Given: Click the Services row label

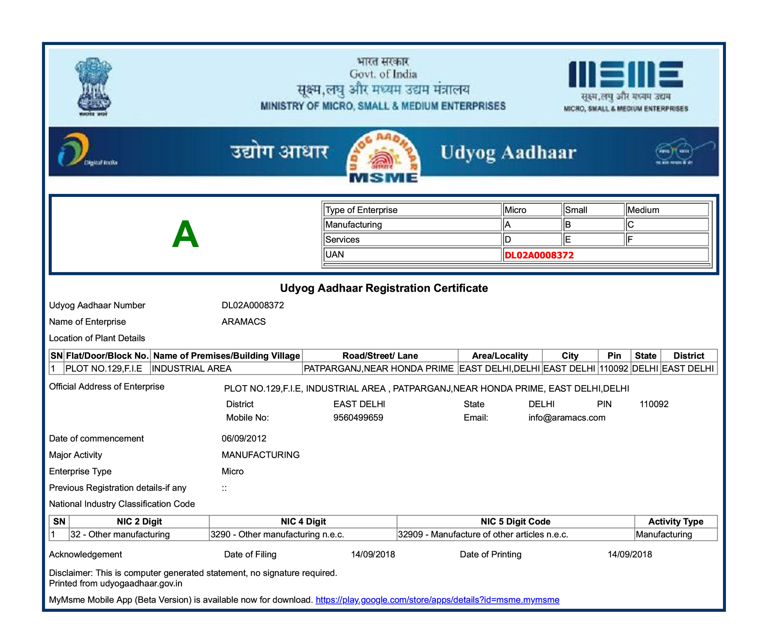Looking at the screenshot, I should click(412, 239).
